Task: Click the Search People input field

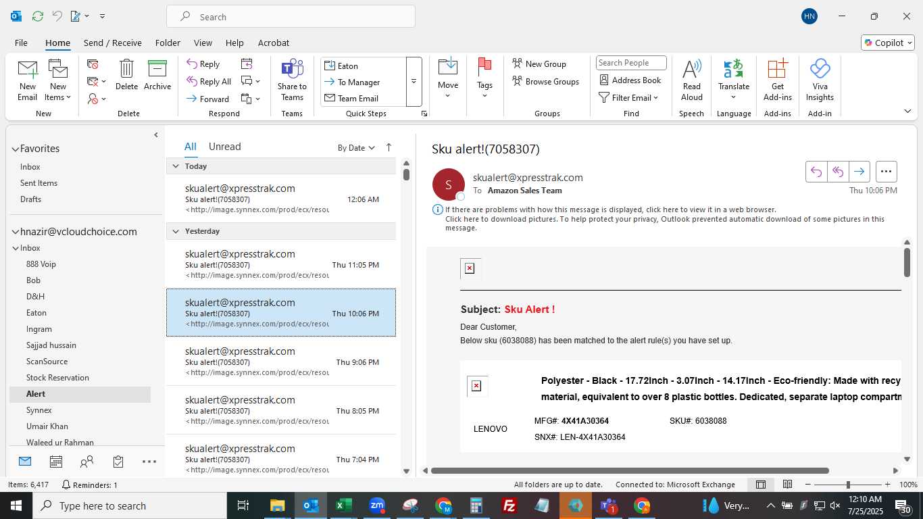Action: click(631, 63)
